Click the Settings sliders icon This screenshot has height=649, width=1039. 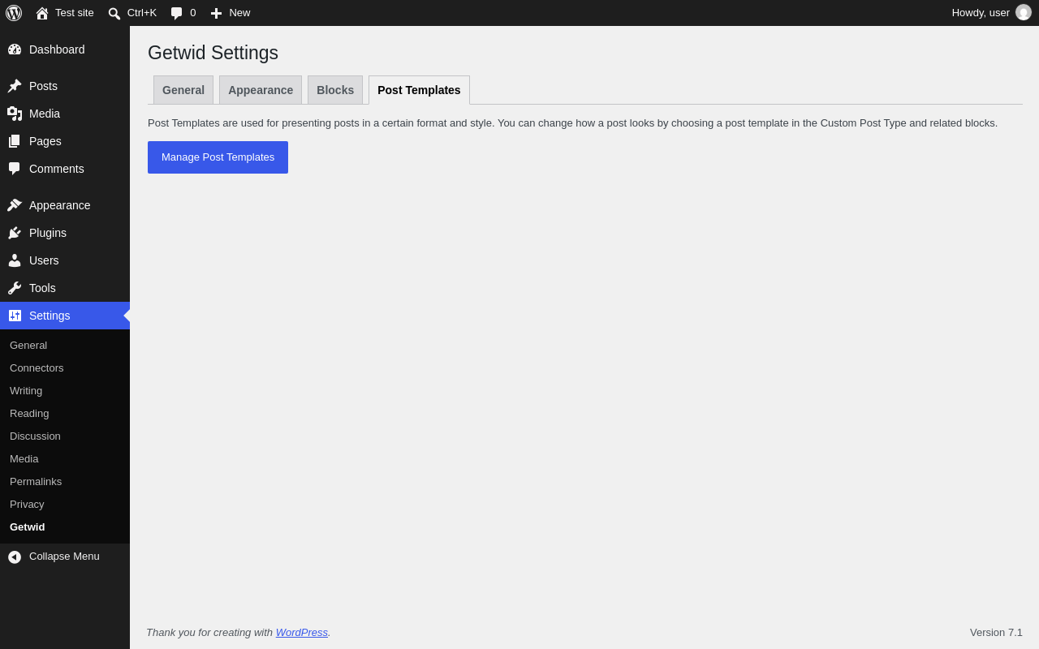coord(15,316)
